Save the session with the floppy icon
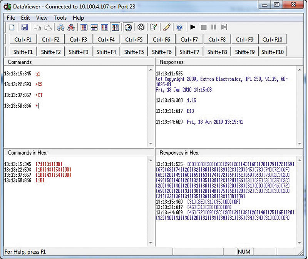 tap(25, 27)
